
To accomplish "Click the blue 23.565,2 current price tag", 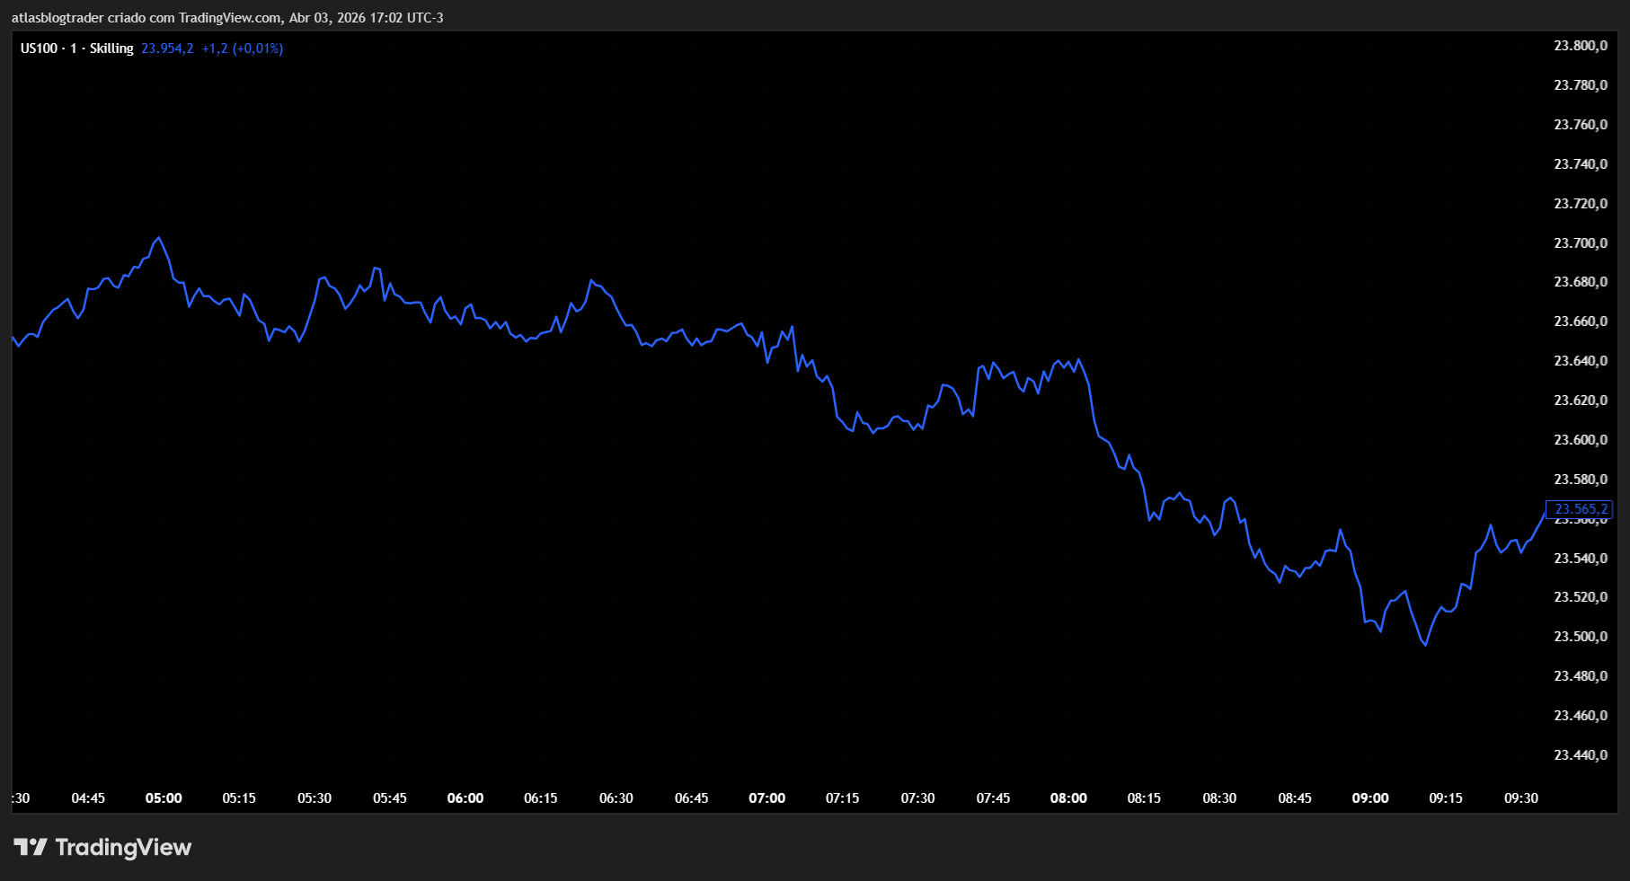I will [1580, 509].
